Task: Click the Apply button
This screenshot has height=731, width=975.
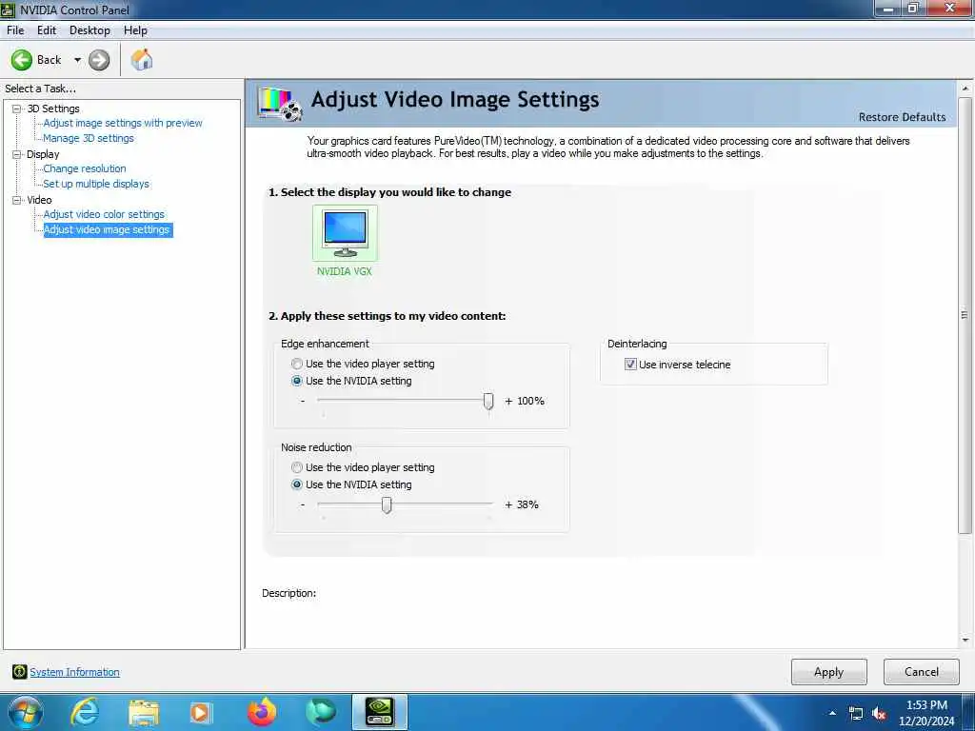Action: click(x=829, y=672)
